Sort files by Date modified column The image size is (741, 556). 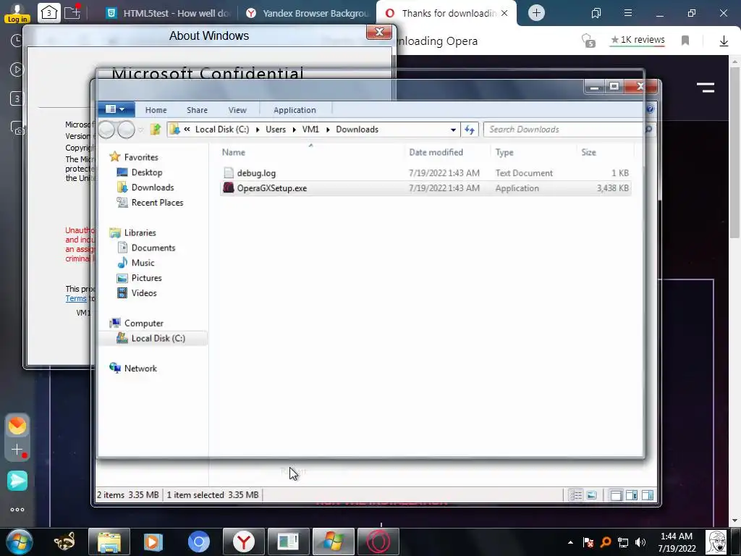(447, 152)
